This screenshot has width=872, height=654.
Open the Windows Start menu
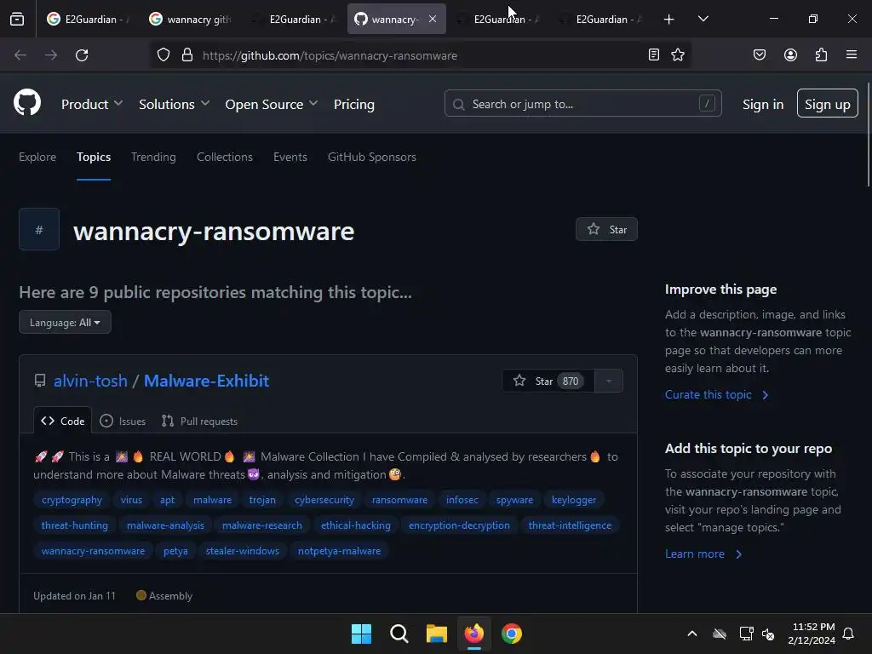[361, 634]
